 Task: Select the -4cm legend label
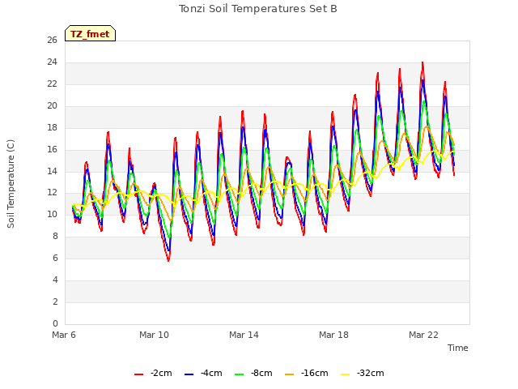(211, 373)
